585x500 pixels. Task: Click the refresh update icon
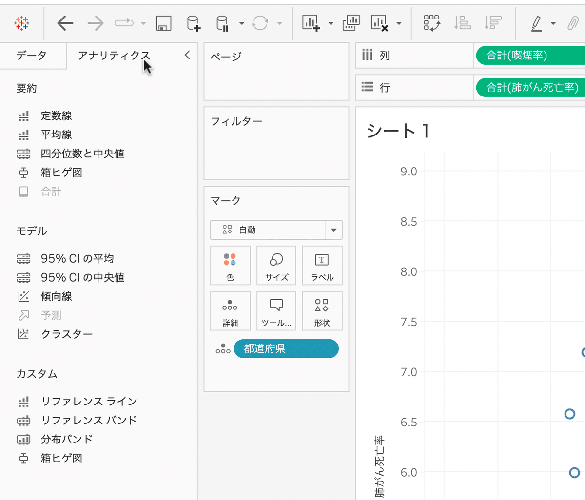260,23
